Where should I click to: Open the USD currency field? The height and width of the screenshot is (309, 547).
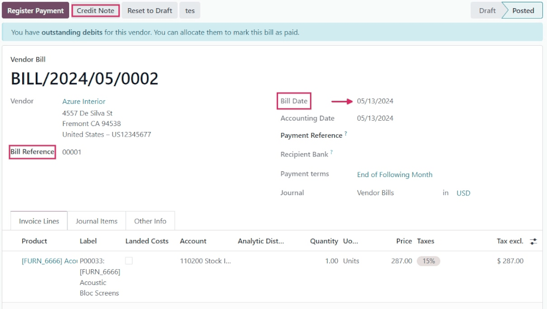tap(463, 193)
